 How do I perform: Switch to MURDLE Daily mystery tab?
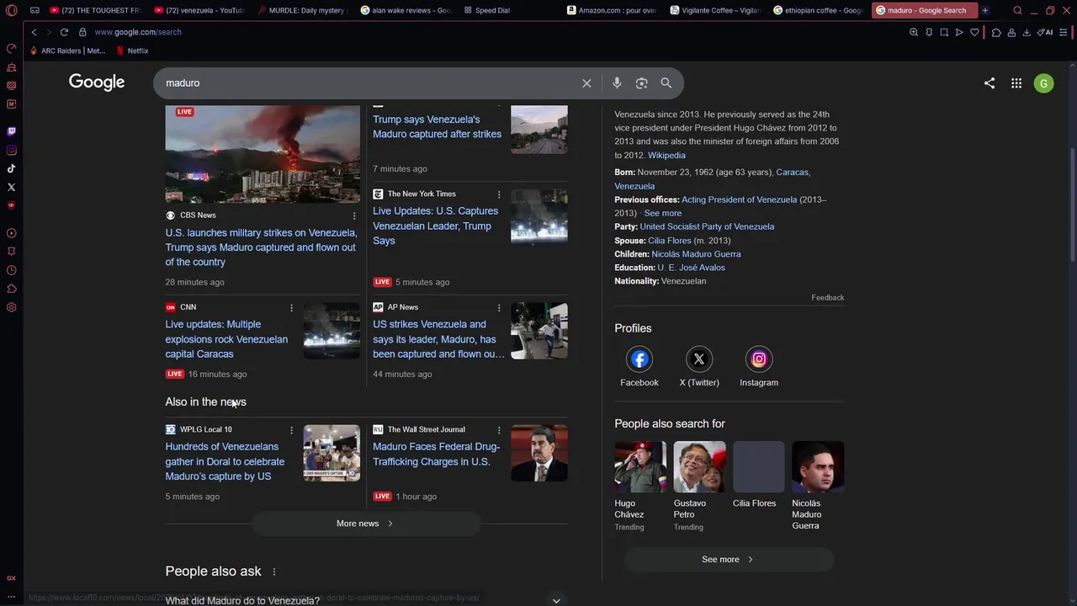point(303,10)
